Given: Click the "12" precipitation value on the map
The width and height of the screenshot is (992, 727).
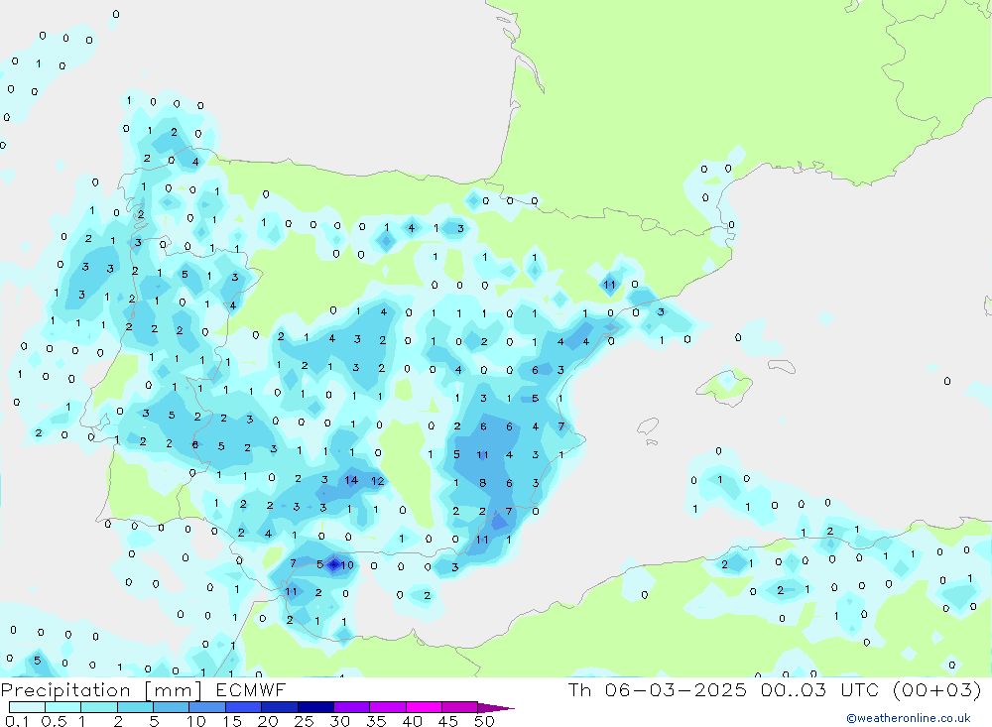Looking at the screenshot, I should pyautogui.click(x=378, y=481).
